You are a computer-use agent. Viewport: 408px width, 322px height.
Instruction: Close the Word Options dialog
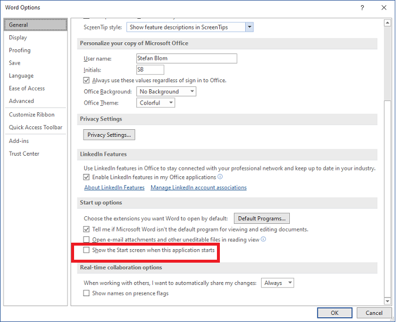click(x=384, y=8)
